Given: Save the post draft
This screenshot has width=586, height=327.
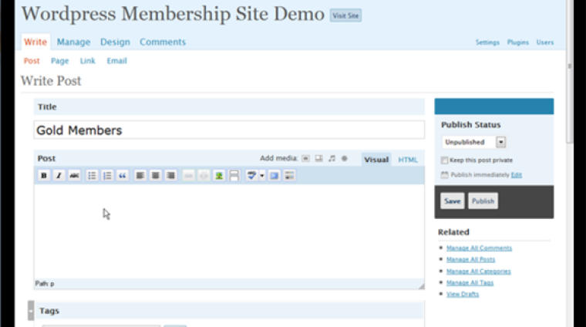Looking at the screenshot, I should (x=452, y=201).
